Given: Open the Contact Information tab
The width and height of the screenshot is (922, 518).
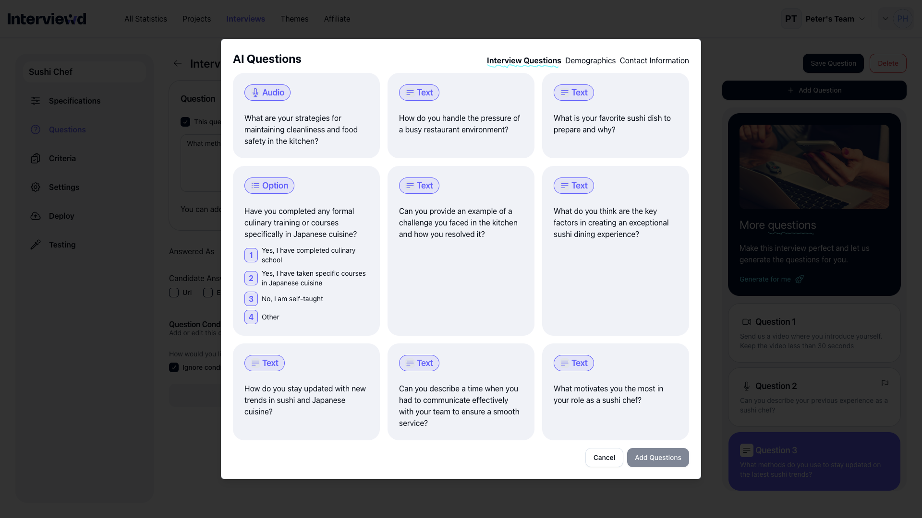Looking at the screenshot, I should pyautogui.click(x=654, y=60).
